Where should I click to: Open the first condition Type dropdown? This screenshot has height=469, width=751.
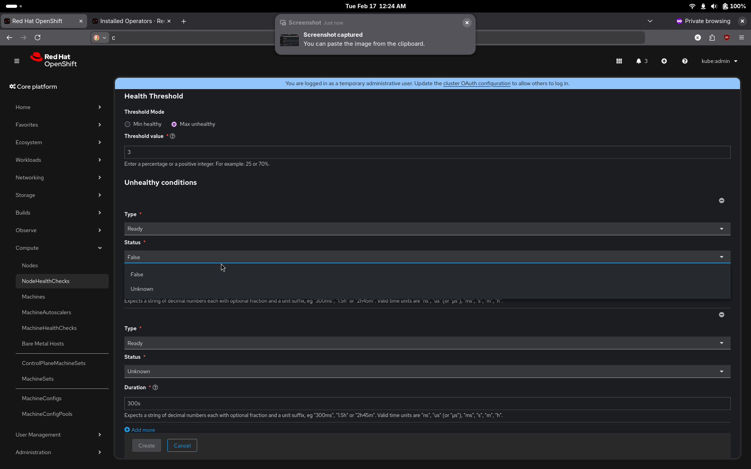tap(427, 229)
